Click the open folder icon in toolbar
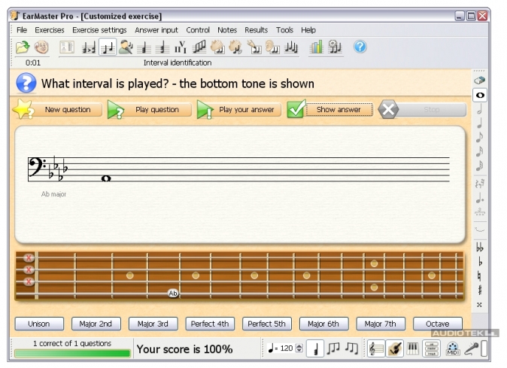 click(23, 47)
